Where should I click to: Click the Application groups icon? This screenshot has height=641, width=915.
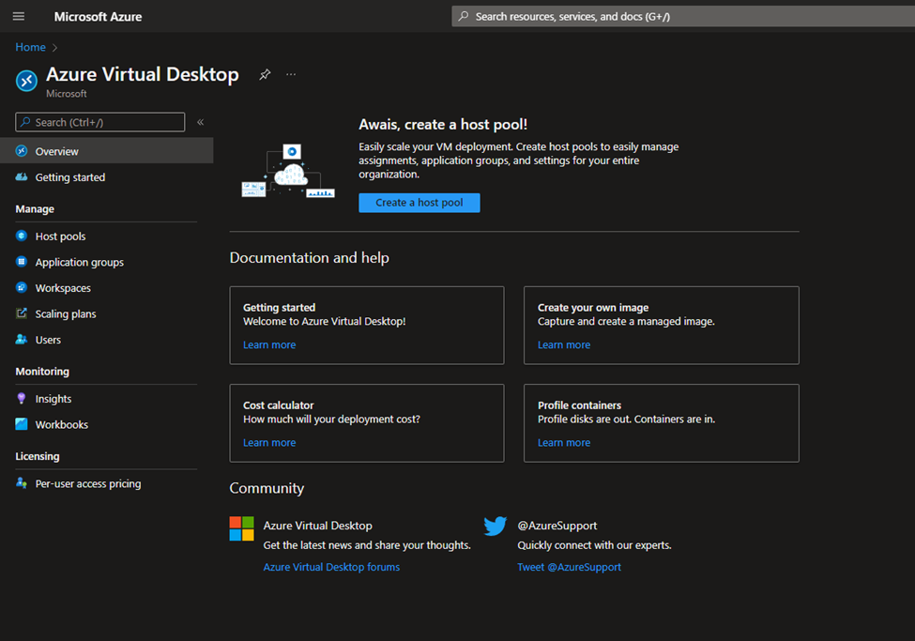(x=22, y=262)
